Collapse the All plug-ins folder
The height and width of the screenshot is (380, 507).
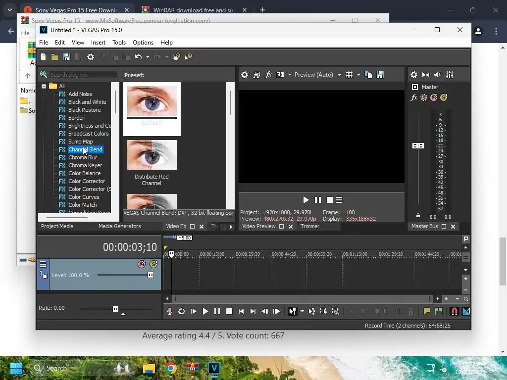(44, 86)
